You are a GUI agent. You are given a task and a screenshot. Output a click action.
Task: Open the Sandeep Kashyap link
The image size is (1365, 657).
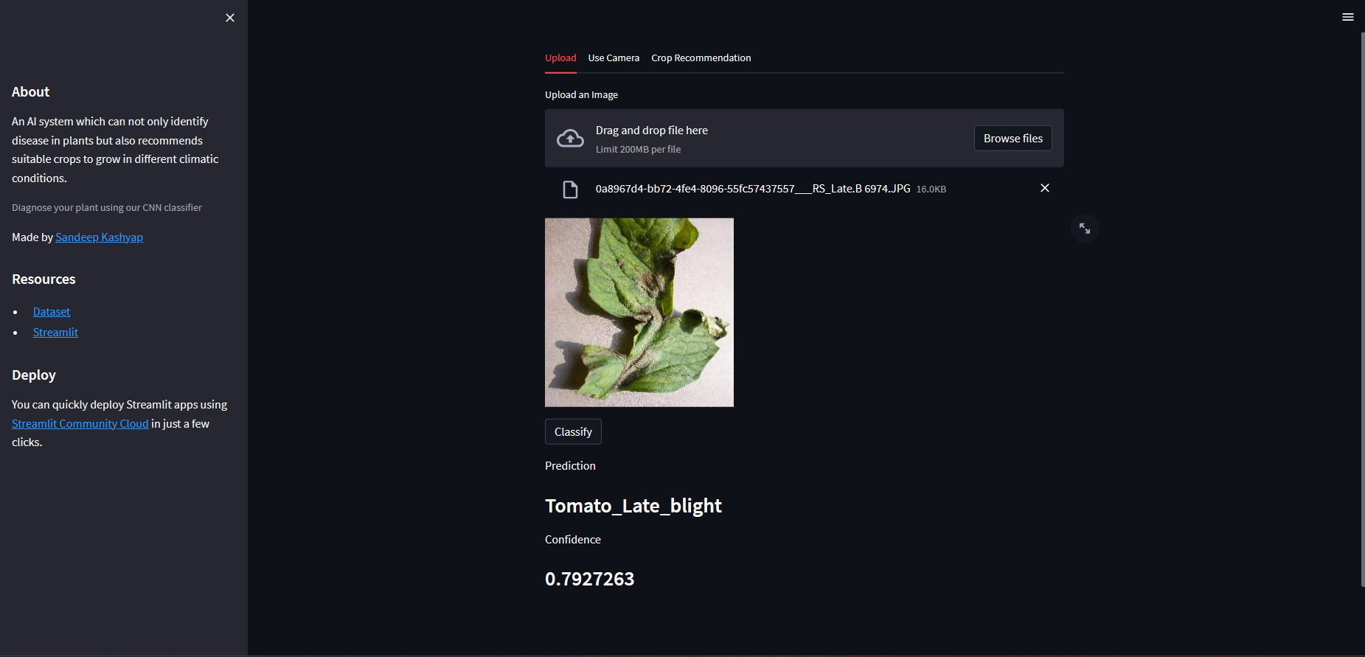point(100,237)
